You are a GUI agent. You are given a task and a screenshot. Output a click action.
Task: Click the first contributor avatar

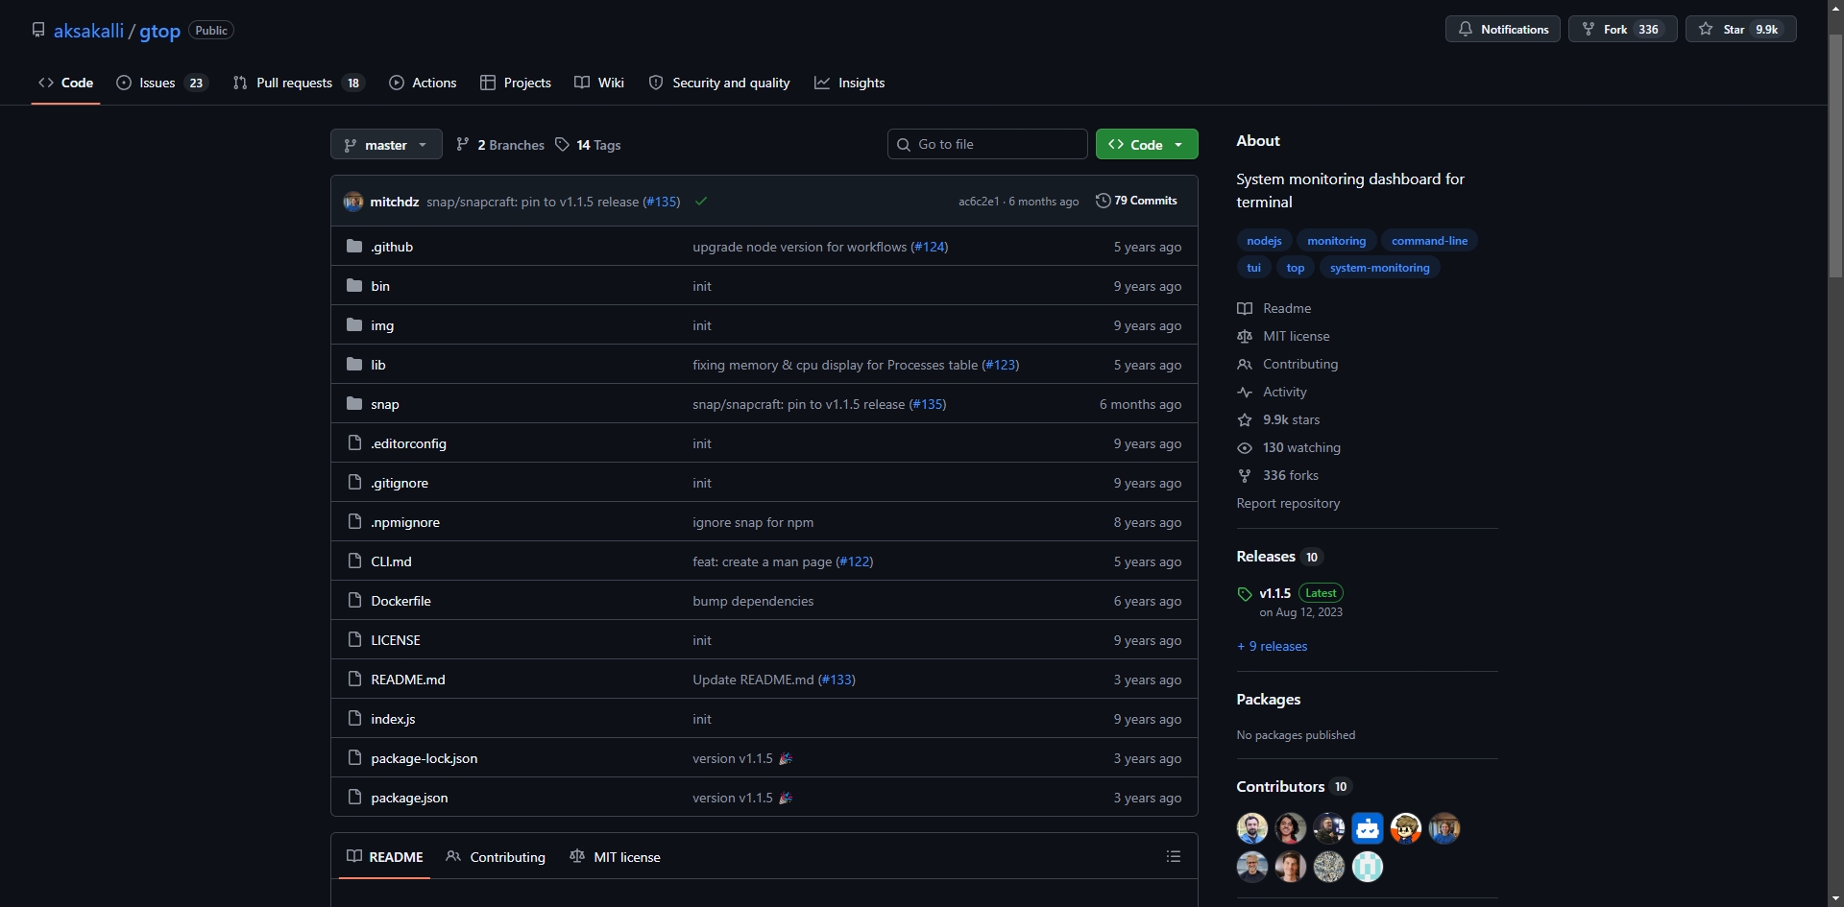(1252, 828)
